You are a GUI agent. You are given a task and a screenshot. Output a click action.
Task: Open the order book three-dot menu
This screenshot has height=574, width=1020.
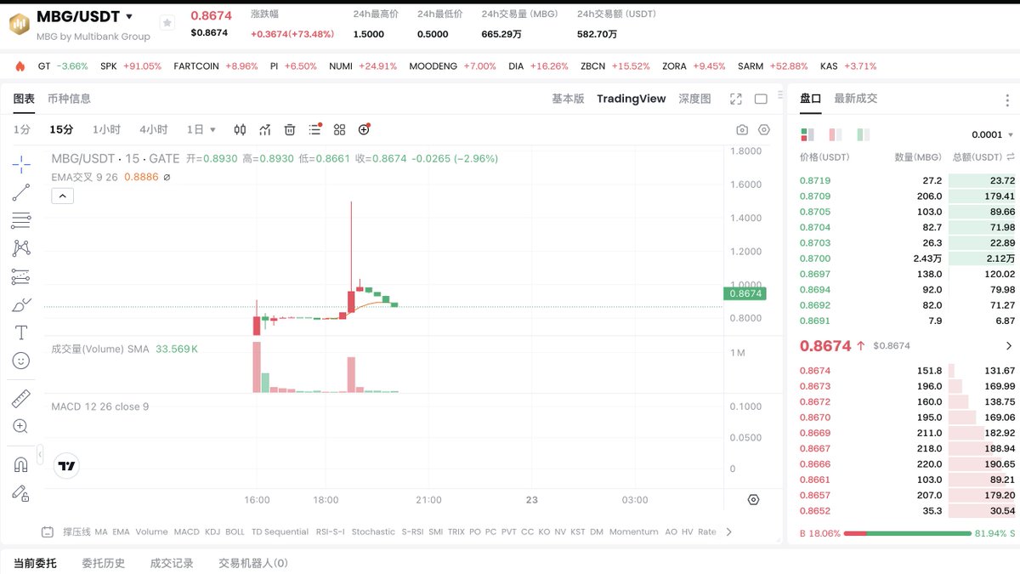1008,100
